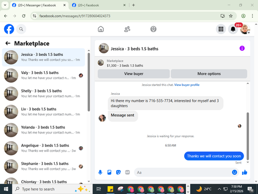The image size is (258, 194).
Task: Open Shelly conversation in chat list
Action: pyautogui.click(x=43, y=94)
